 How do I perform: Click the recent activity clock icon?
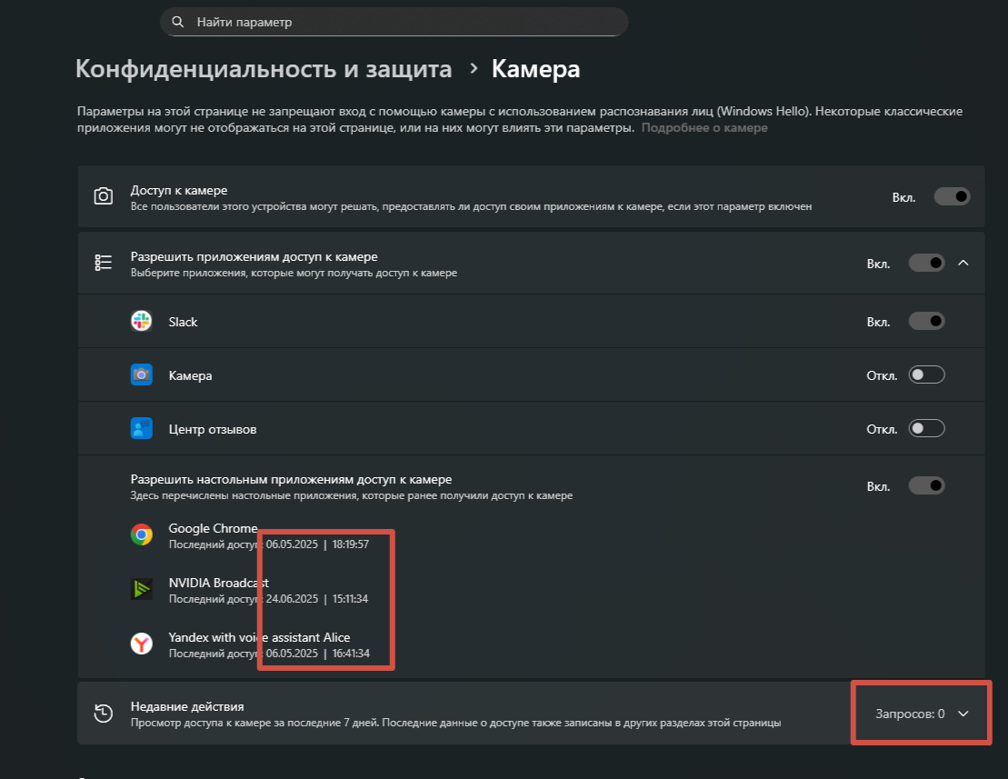pos(104,714)
